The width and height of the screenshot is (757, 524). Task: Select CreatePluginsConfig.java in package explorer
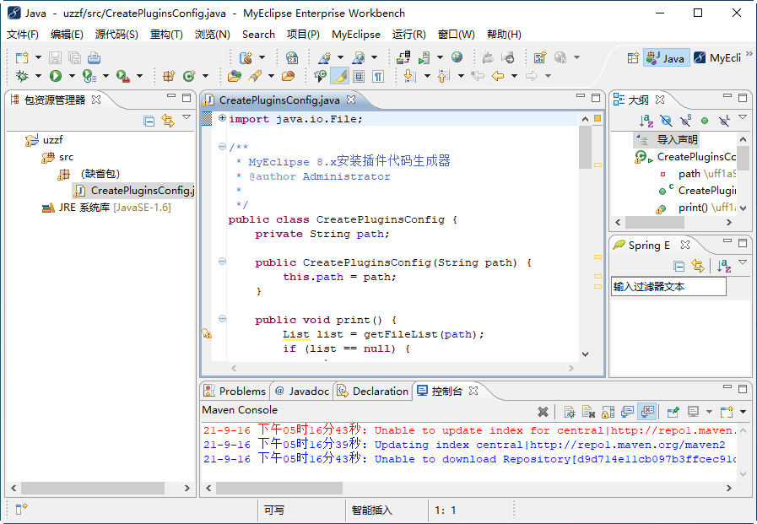tap(141, 191)
